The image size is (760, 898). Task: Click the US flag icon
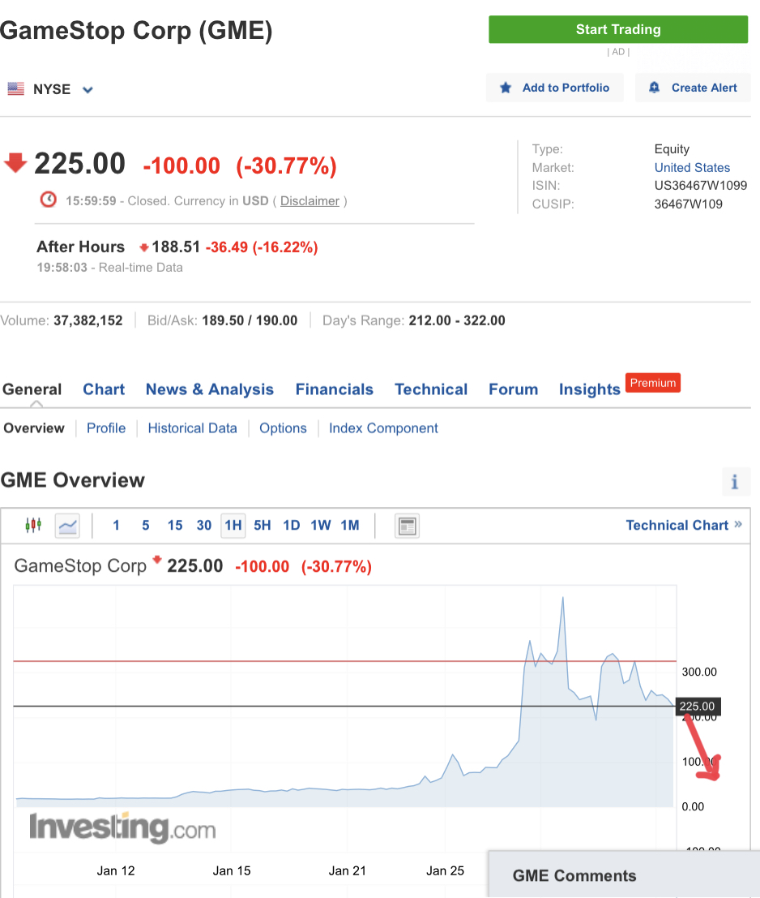tap(16, 88)
